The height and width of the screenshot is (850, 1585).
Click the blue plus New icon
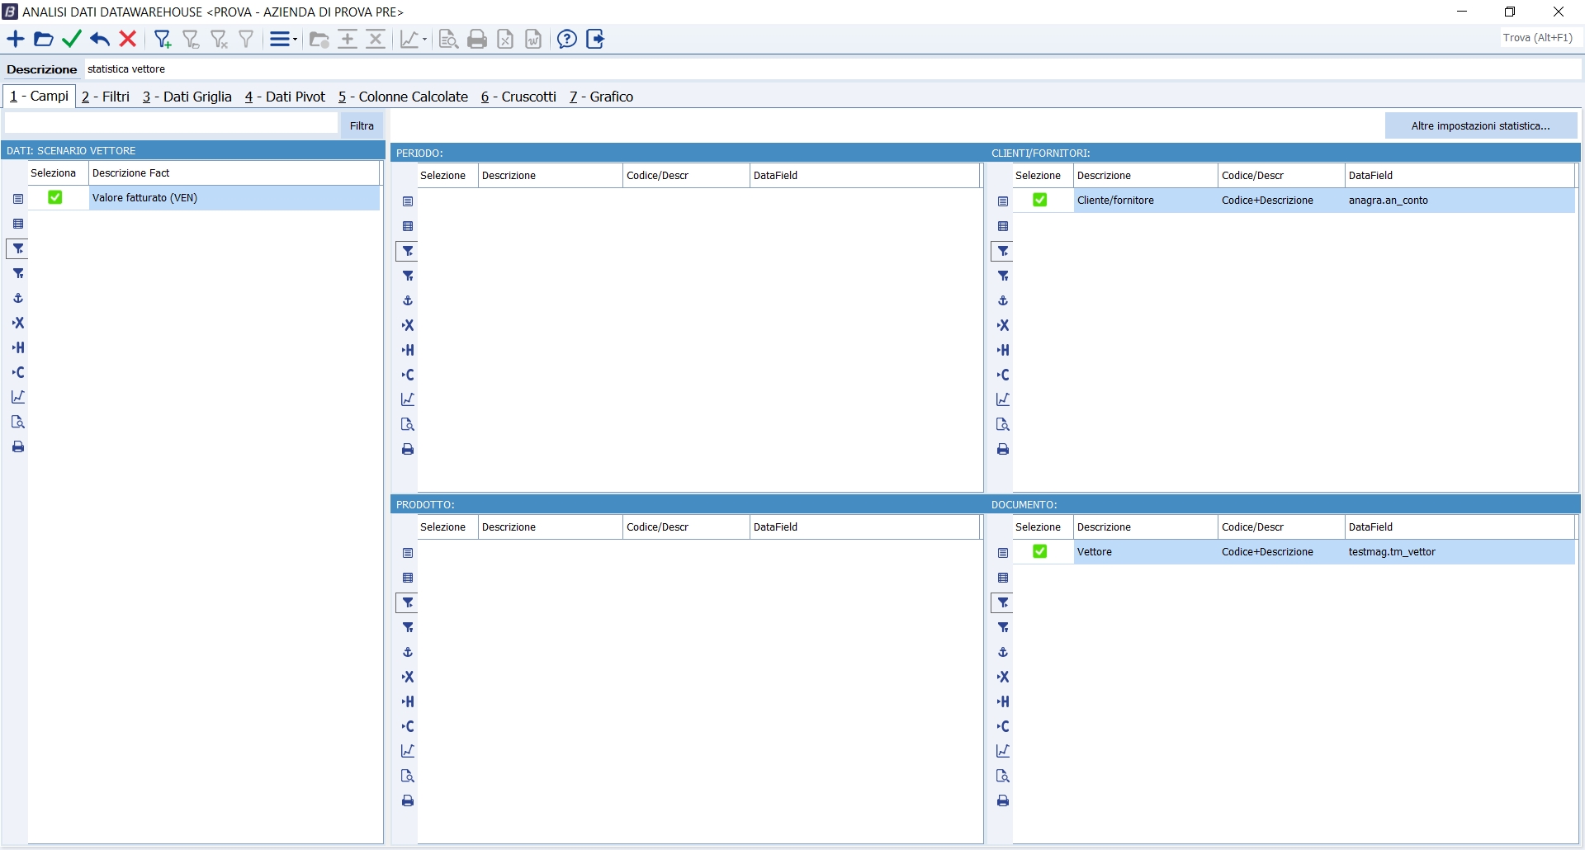point(16,39)
